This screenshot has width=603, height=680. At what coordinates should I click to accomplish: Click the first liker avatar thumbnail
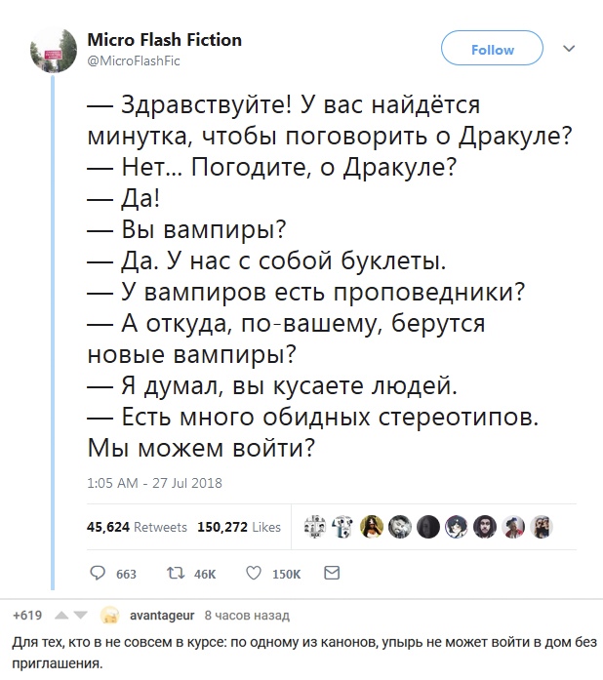[x=316, y=527]
